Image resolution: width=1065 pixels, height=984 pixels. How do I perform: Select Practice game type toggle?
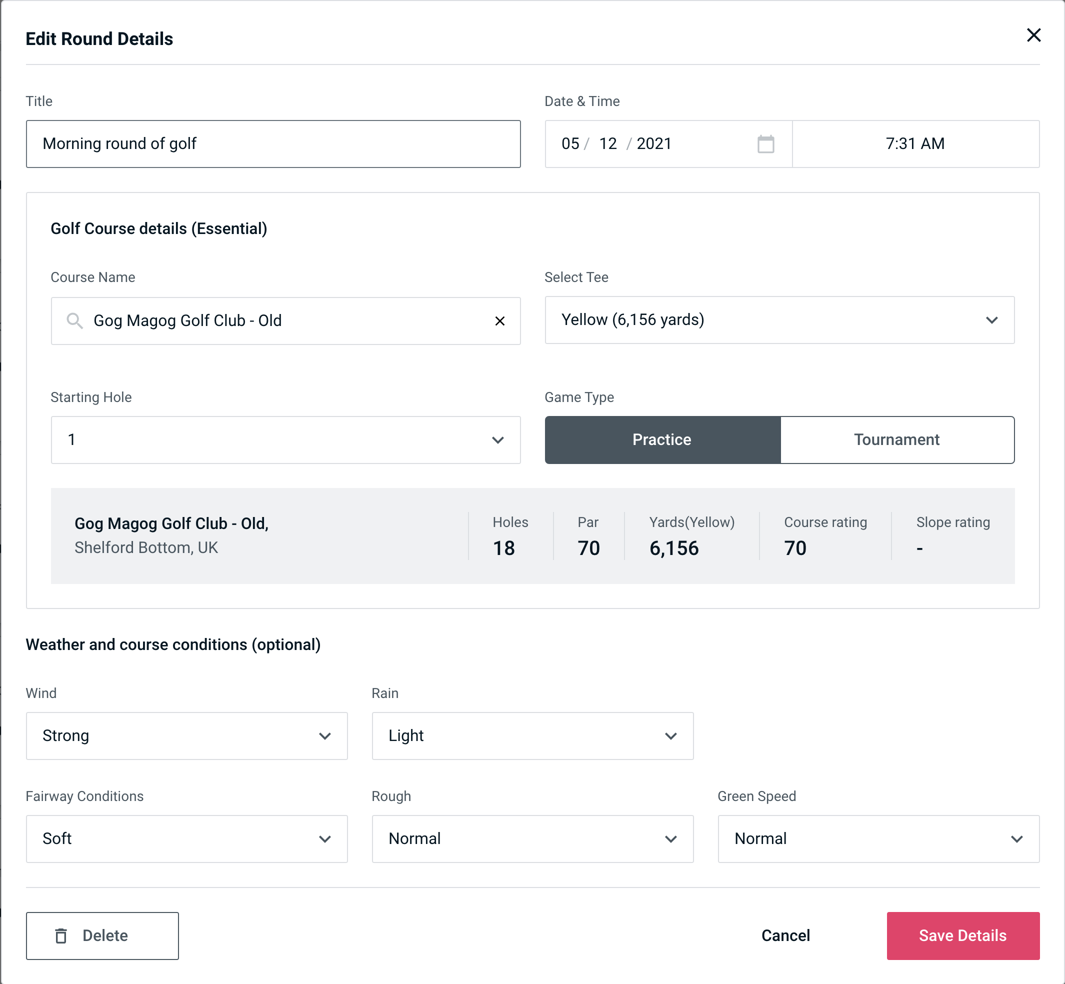pos(662,438)
